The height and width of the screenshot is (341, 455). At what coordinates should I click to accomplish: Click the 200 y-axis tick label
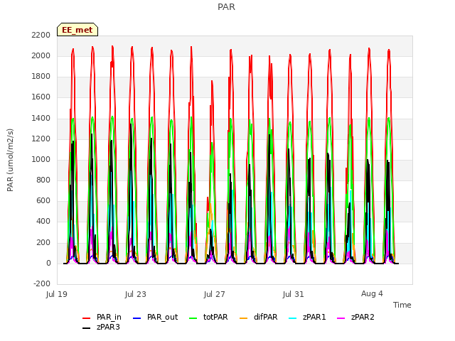coord(43,242)
